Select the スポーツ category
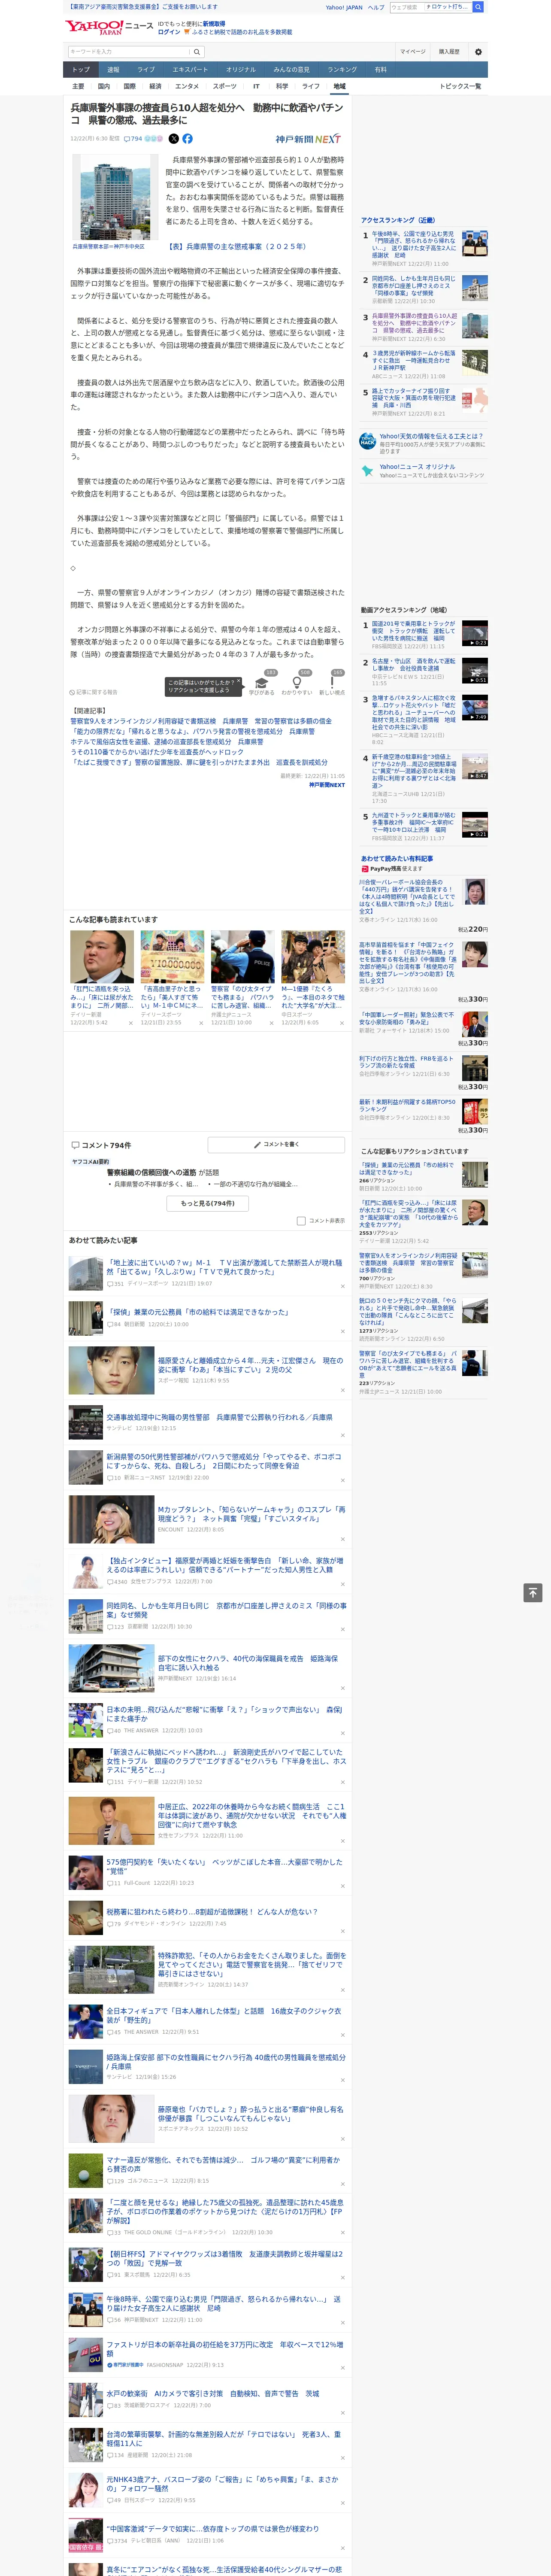 (x=225, y=86)
